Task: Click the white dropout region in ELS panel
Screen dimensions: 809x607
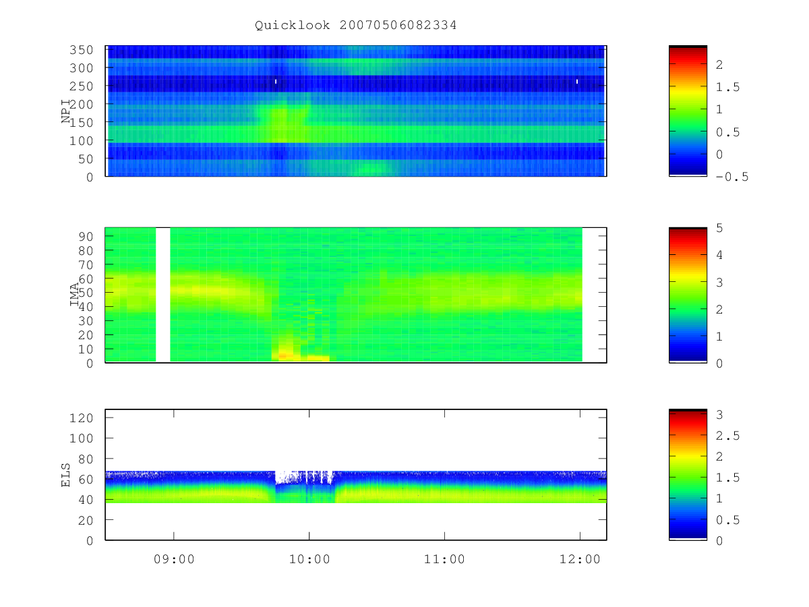Action: (305, 477)
